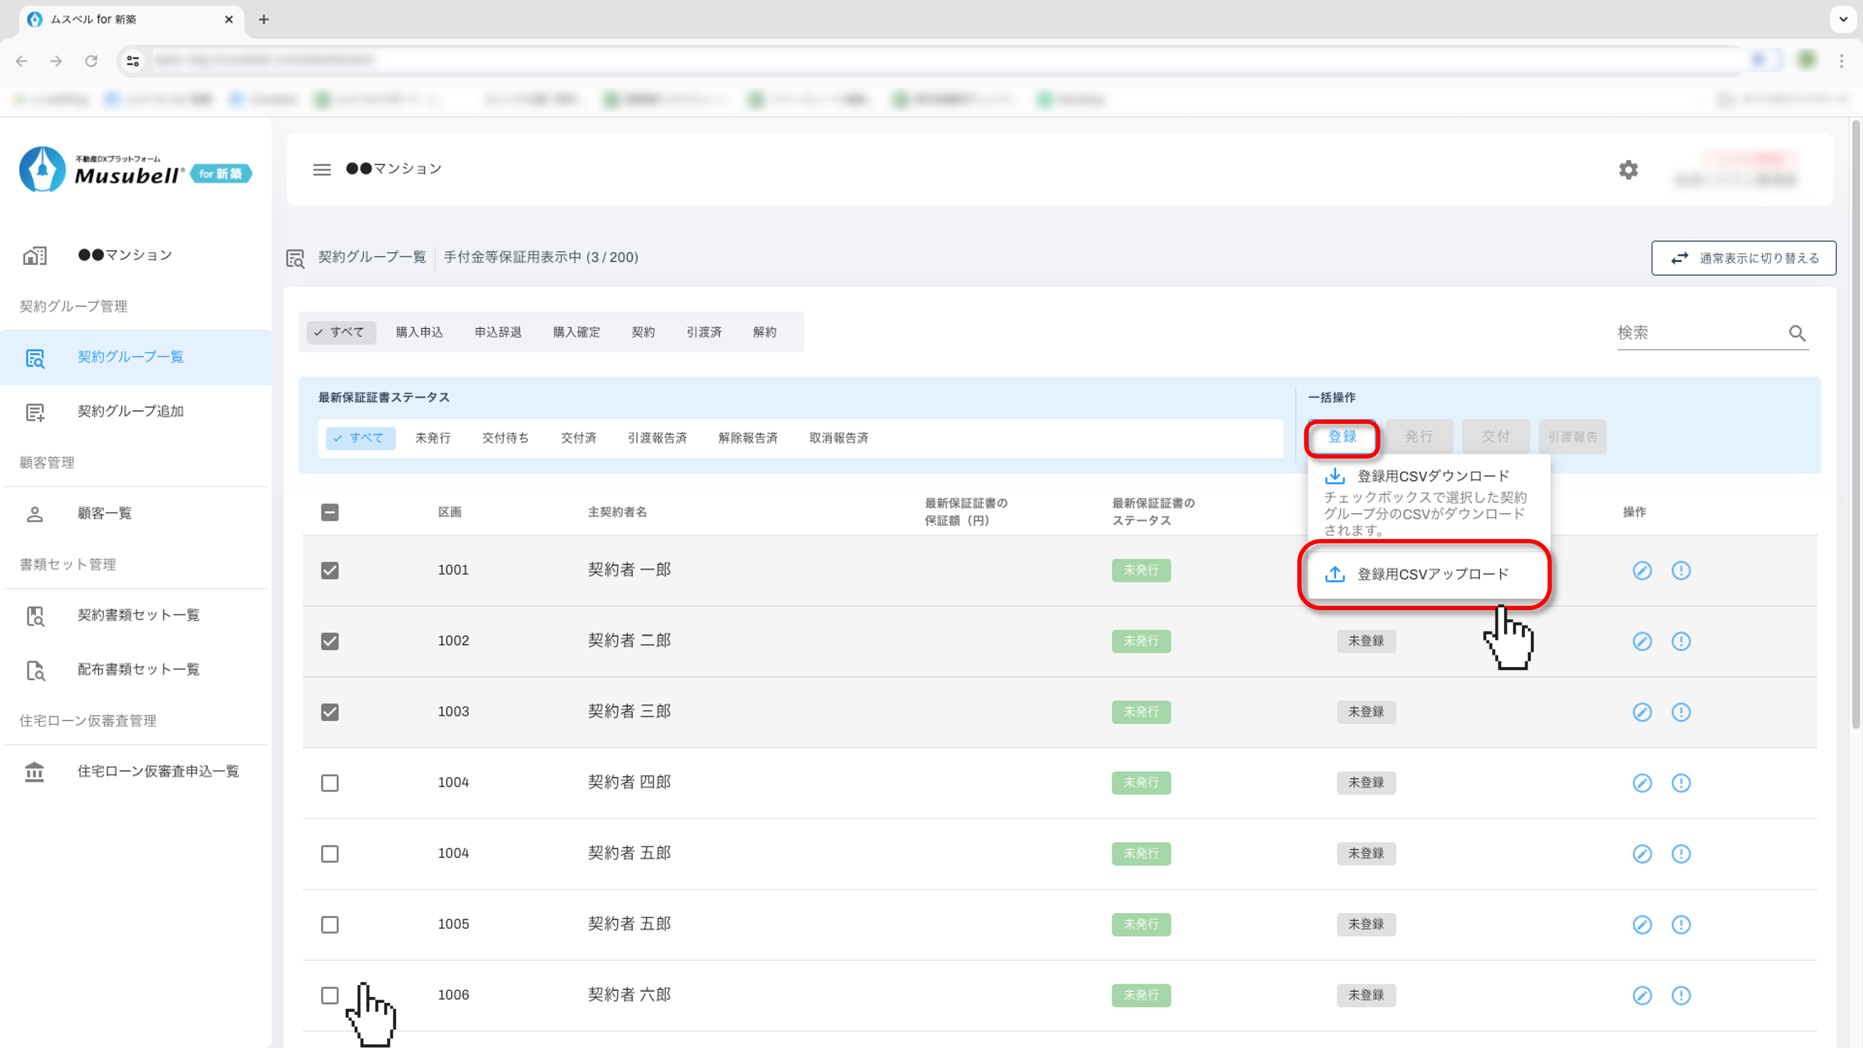Open 顧客一覧 in the sidebar
The image size is (1863, 1048).
[x=104, y=514]
